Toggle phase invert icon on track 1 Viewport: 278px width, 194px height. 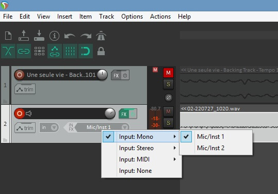coord(169,98)
